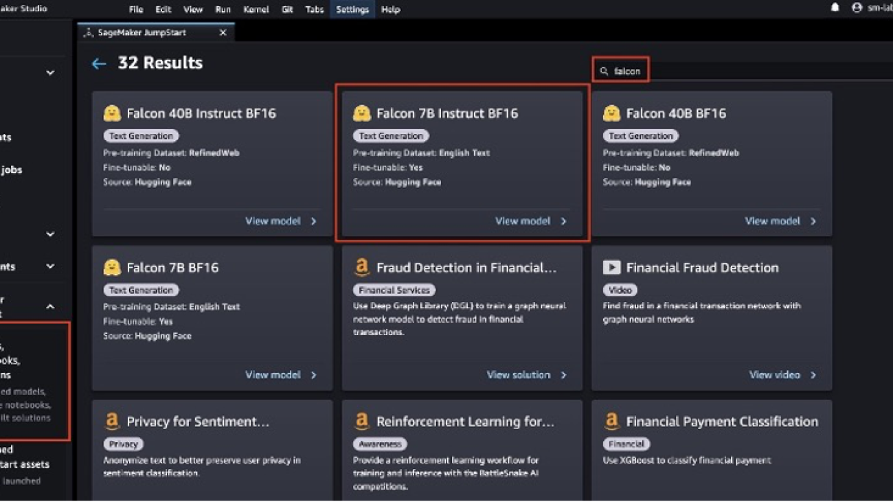The image size is (893, 502).
Task: Click the Financial Payment Classification card title
Action: (722, 421)
